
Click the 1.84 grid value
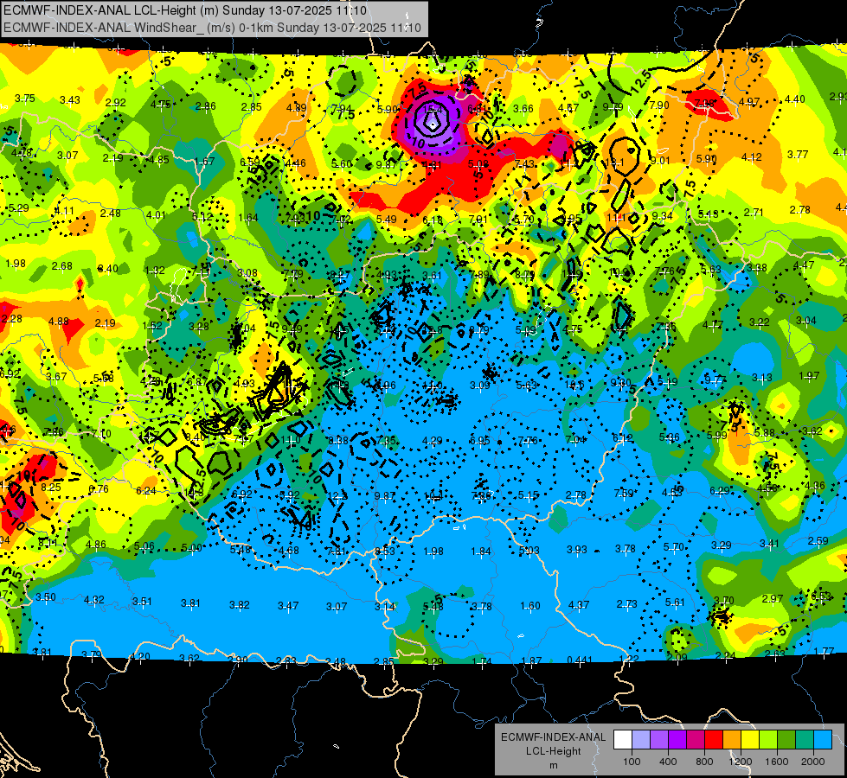[481, 552]
